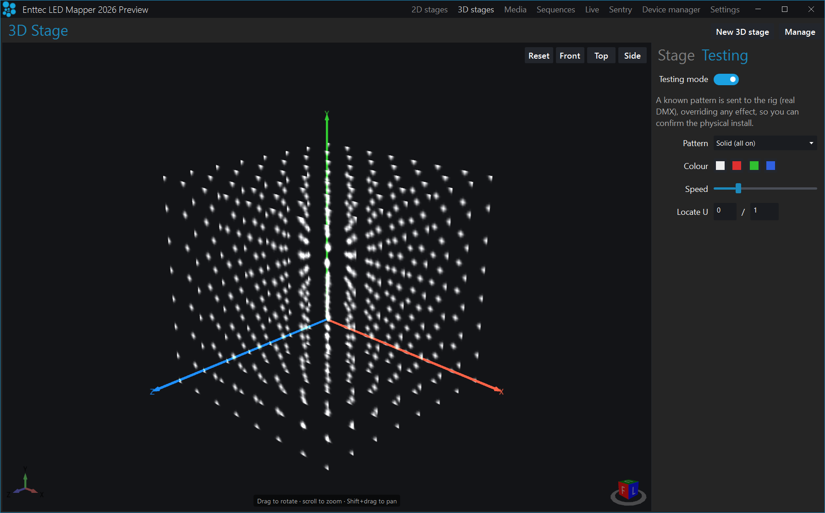Close the application window
This screenshot has width=825, height=513.
click(811, 9)
